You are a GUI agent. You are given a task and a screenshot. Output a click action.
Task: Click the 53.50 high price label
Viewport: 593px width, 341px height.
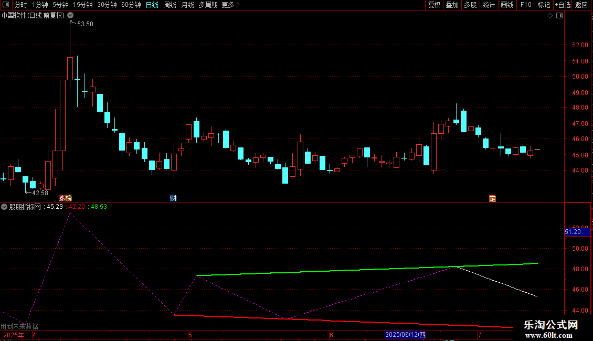(85, 24)
